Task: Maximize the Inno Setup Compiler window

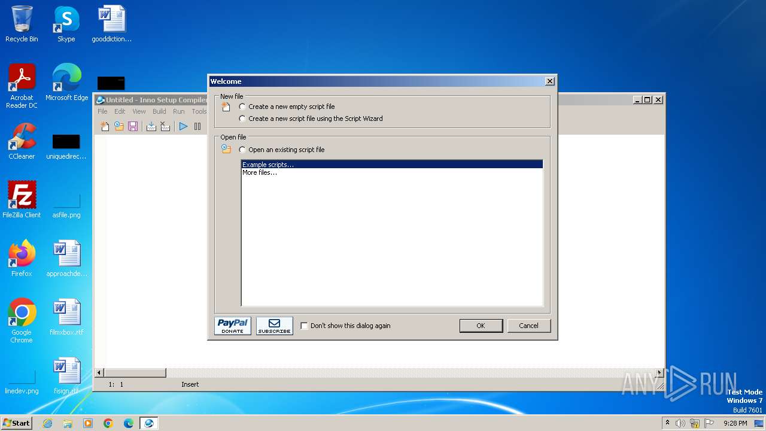Action: tap(648, 100)
